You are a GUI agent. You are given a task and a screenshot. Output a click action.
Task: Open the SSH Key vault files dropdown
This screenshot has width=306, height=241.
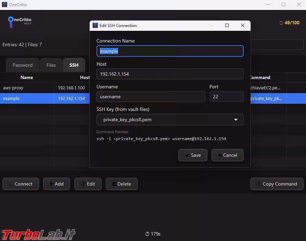point(236,119)
